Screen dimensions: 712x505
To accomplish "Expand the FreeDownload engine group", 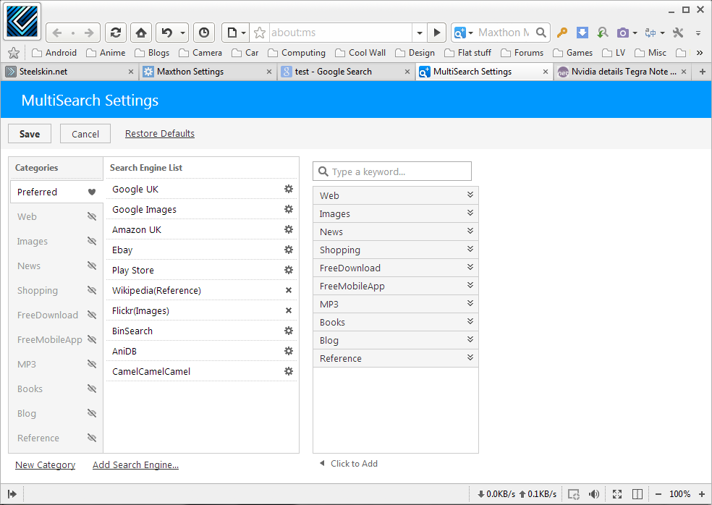I will 470,268.
